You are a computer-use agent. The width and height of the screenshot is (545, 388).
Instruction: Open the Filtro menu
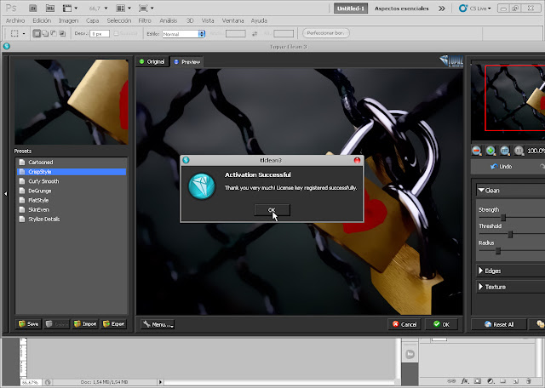(145, 20)
